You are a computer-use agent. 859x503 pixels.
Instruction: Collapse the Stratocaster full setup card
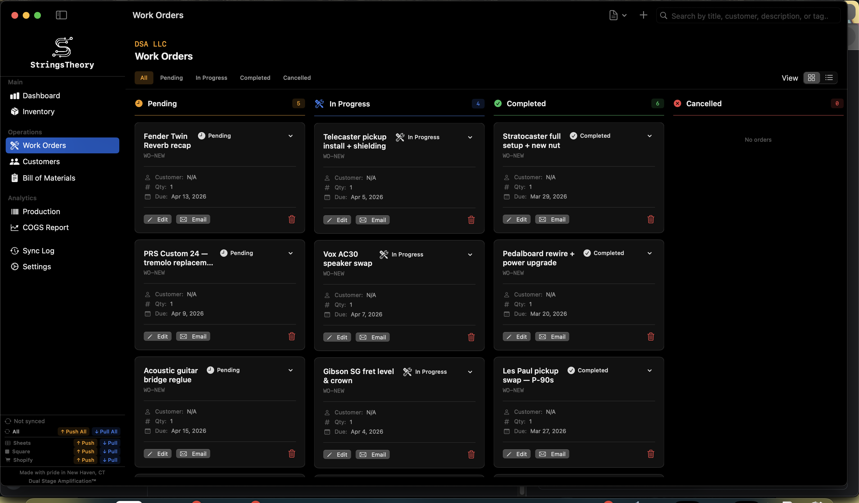point(649,136)
